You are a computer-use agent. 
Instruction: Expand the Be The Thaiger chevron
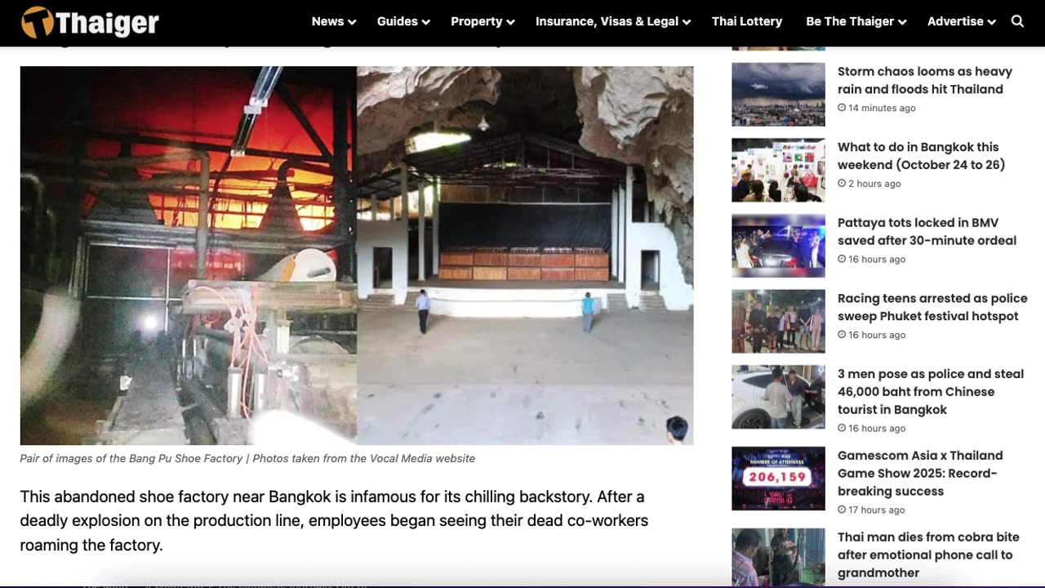pyautogui.click(x=902, y=22)
